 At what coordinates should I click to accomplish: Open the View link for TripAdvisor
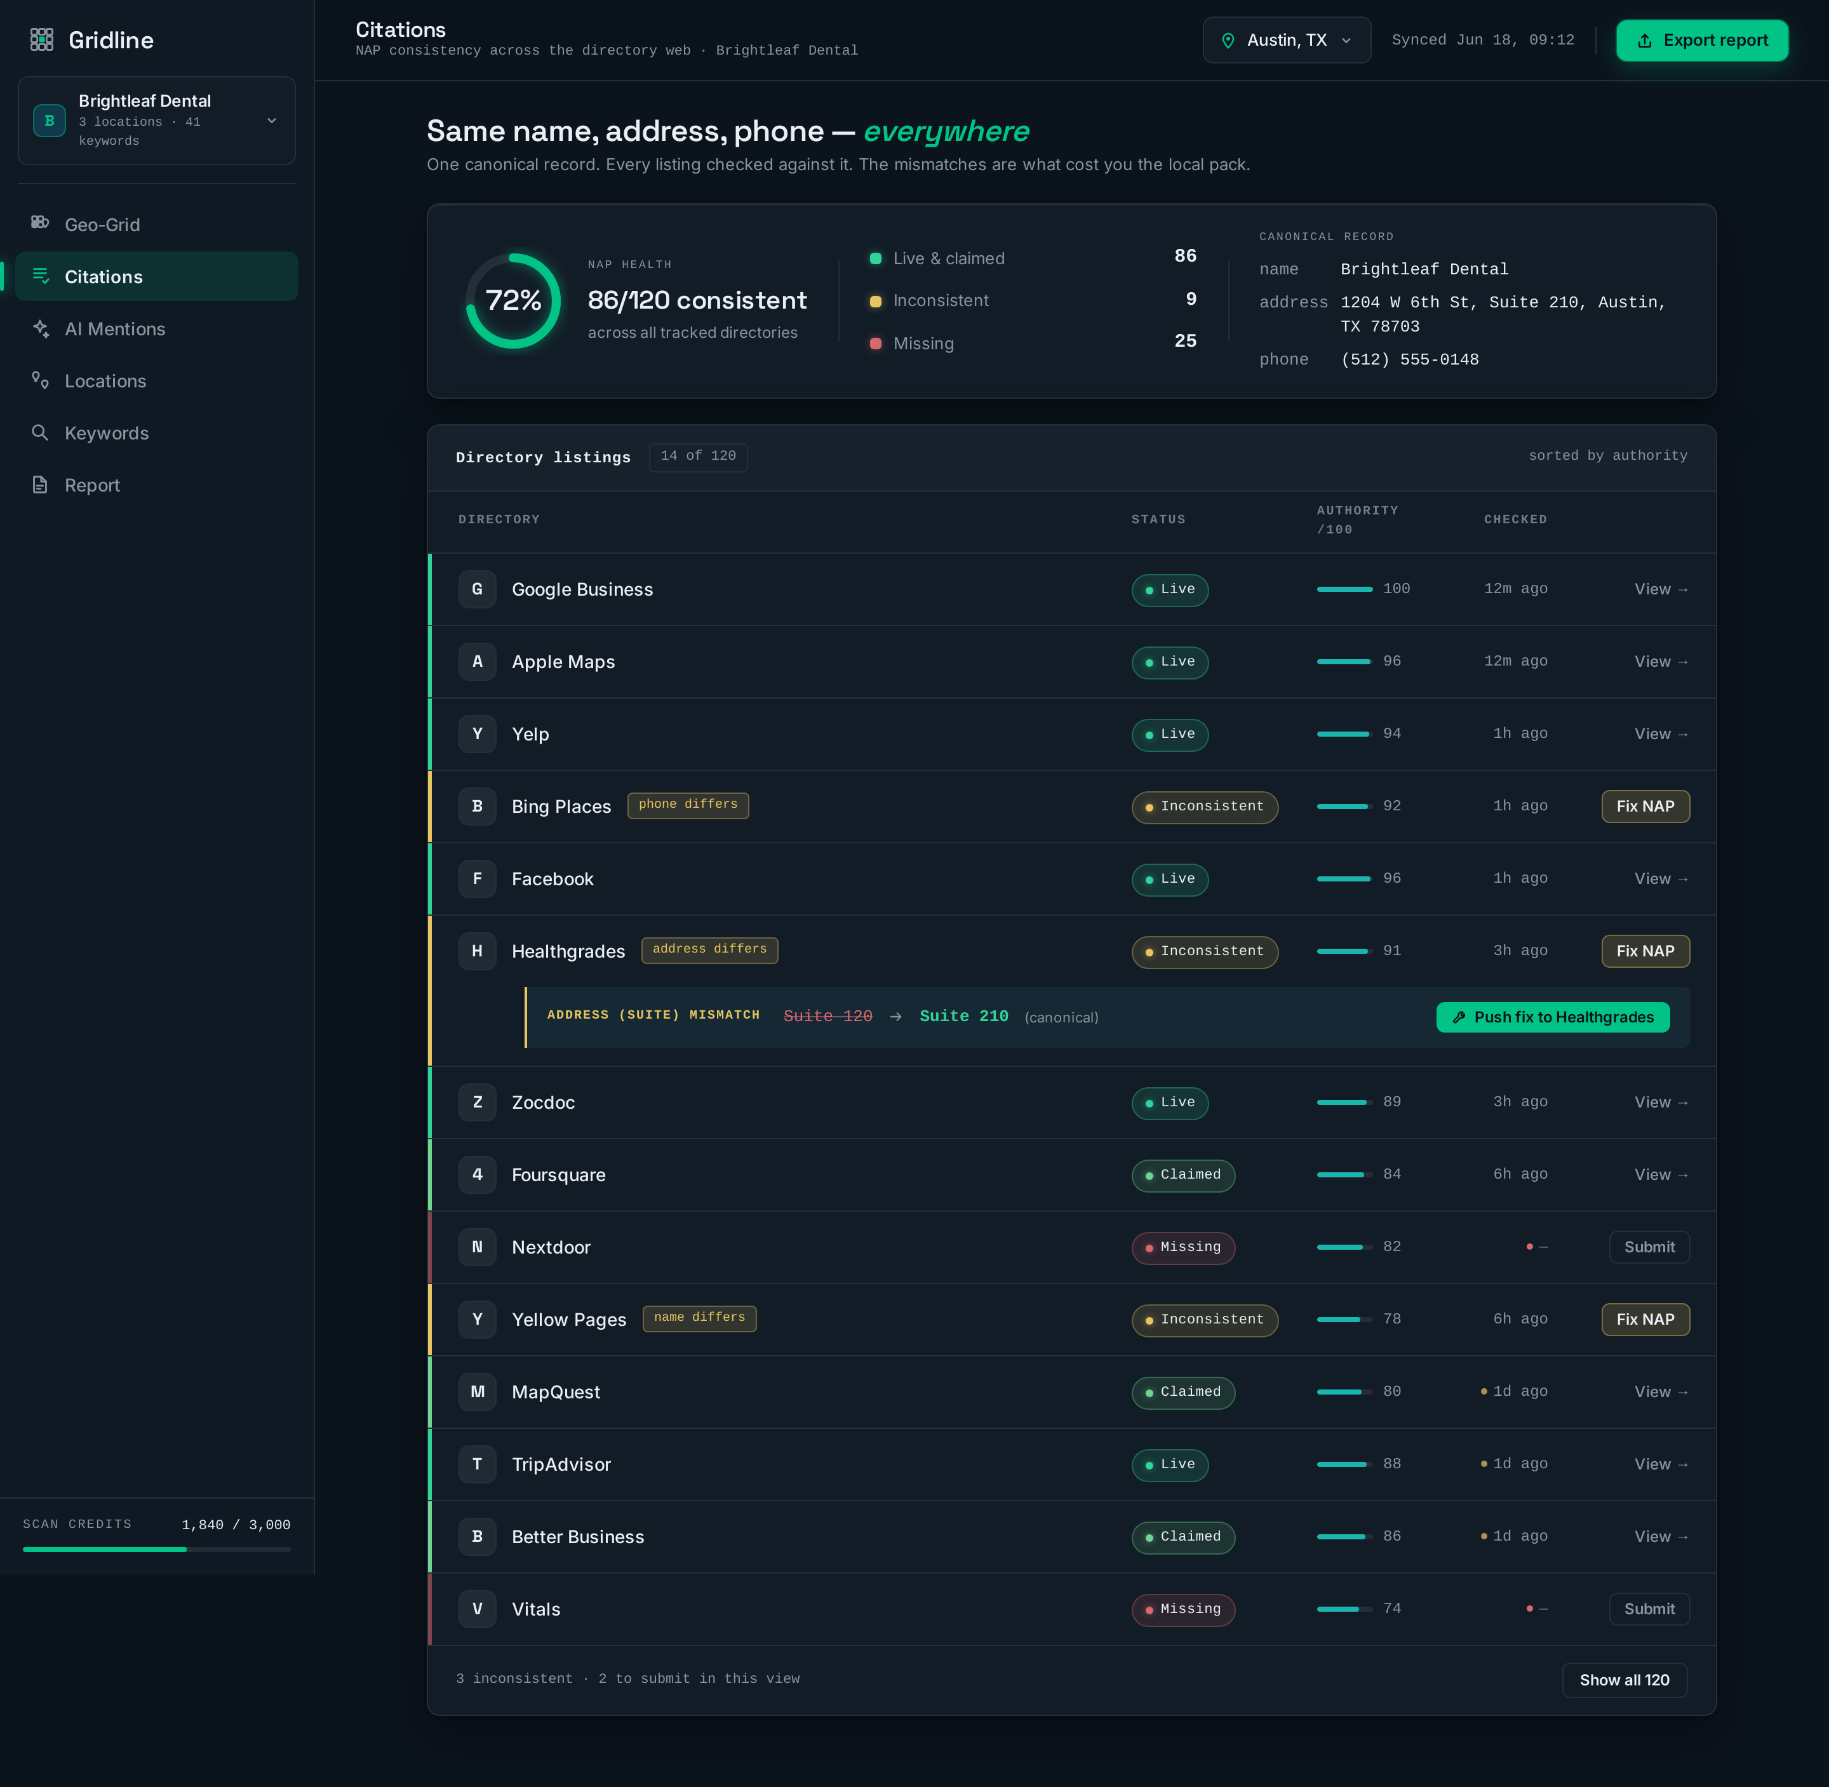pyautogui.click(x=1661, y=1464)
